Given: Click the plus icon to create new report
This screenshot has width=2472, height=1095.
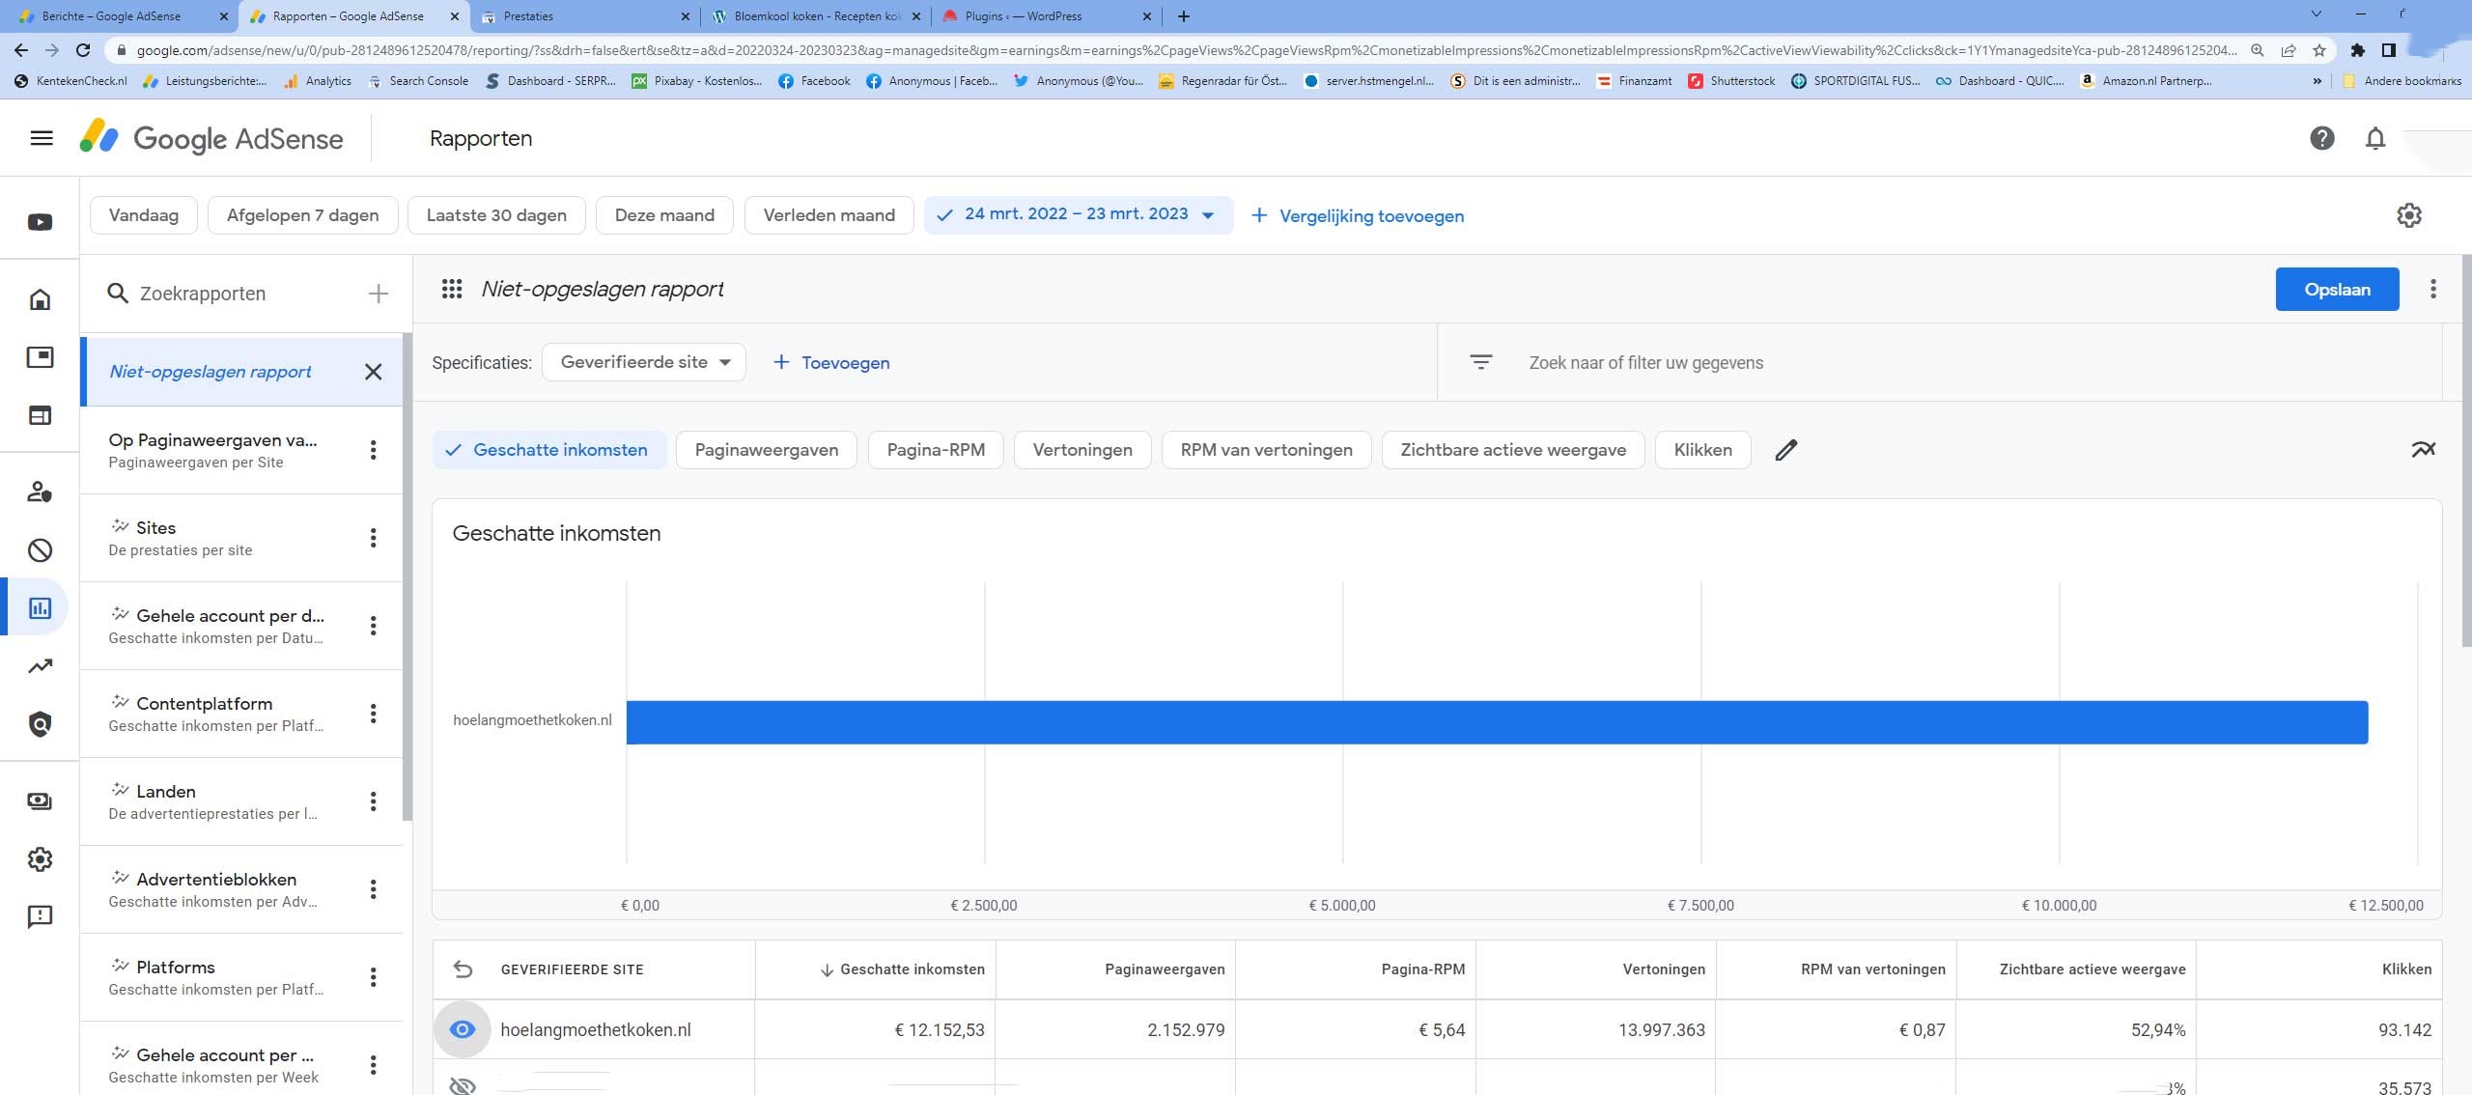Looking at the screenshot, I should tap(379, 294).
